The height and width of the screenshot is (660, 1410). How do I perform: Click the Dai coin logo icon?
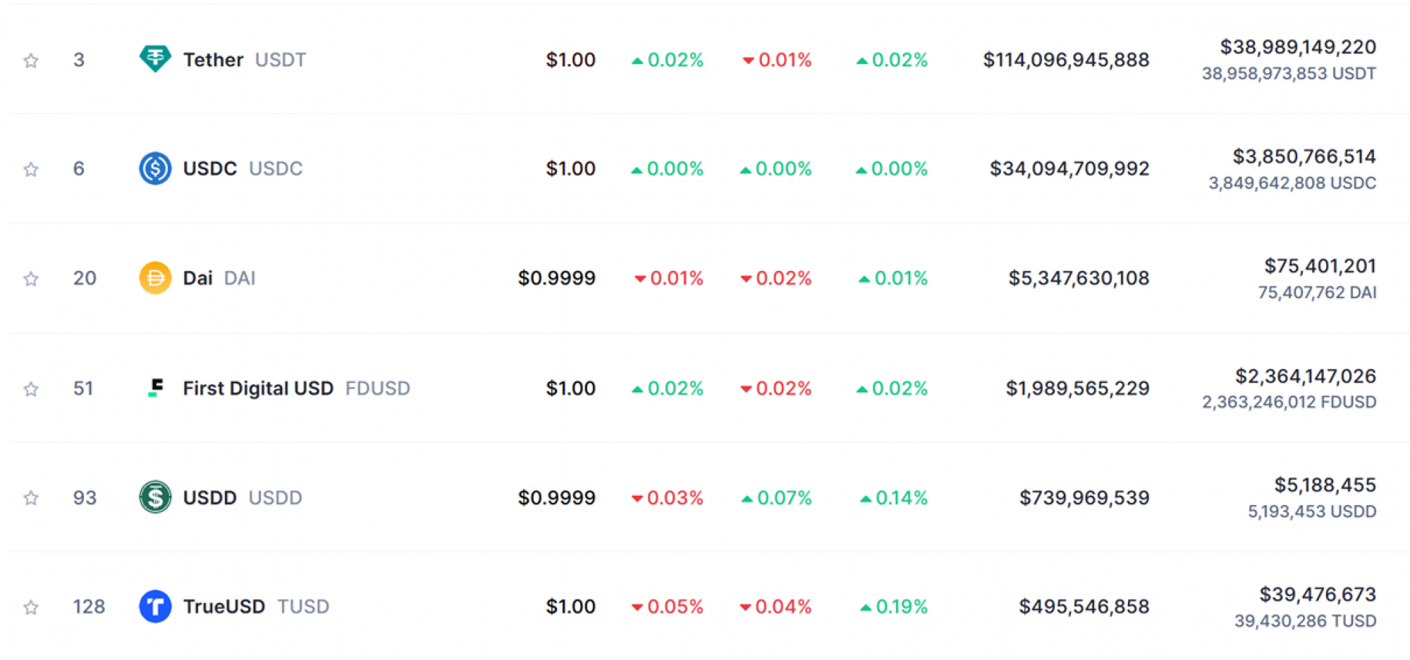(155, 278)
